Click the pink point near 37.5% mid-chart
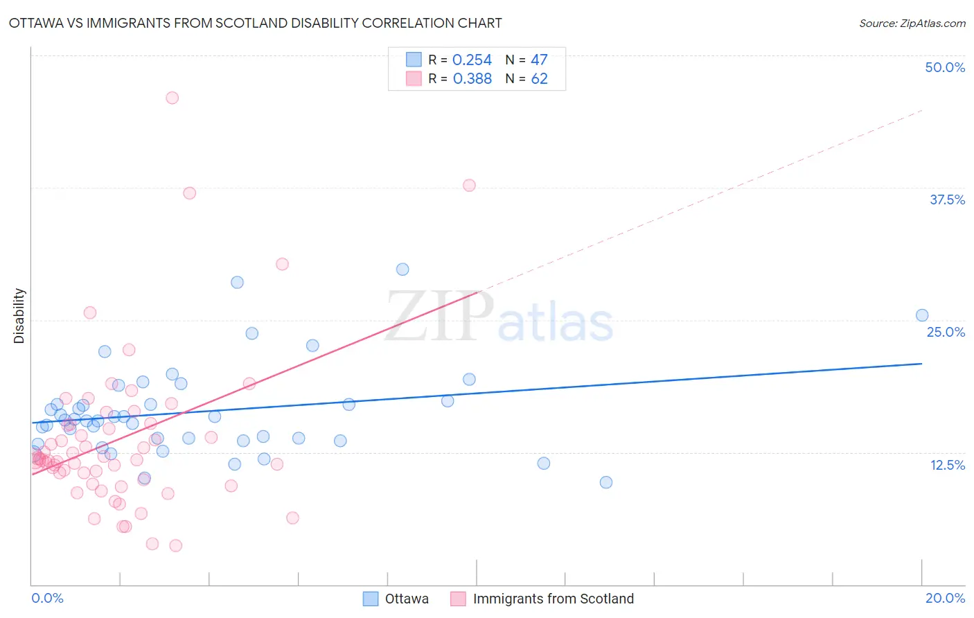The width and height of the screenshot is (974, 618). click(x=469, y=185)
